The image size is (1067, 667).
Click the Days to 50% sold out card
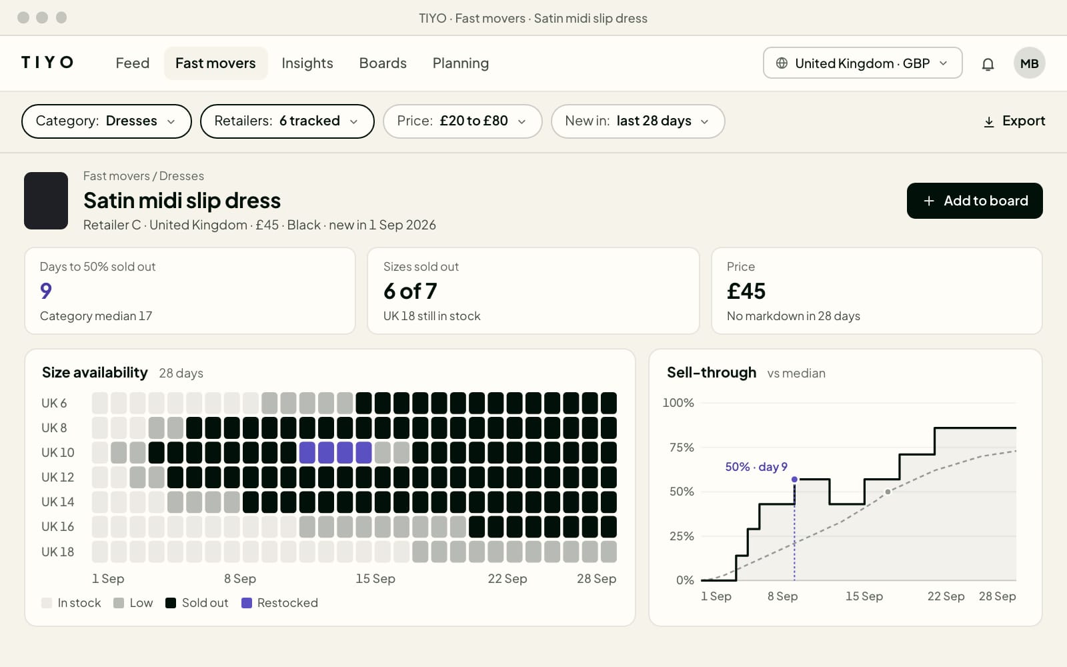[x=190, y=291]
